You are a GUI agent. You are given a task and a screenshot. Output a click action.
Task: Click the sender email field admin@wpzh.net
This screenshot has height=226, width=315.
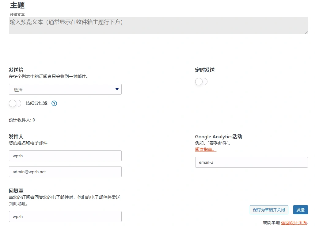pos(65,172)
